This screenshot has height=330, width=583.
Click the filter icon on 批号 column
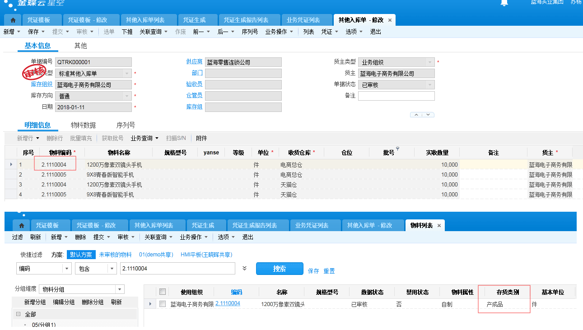tap(397, 149)
